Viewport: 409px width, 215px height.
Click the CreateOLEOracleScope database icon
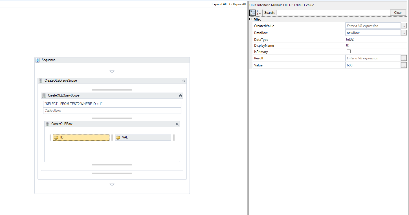(x=41, y=80)
